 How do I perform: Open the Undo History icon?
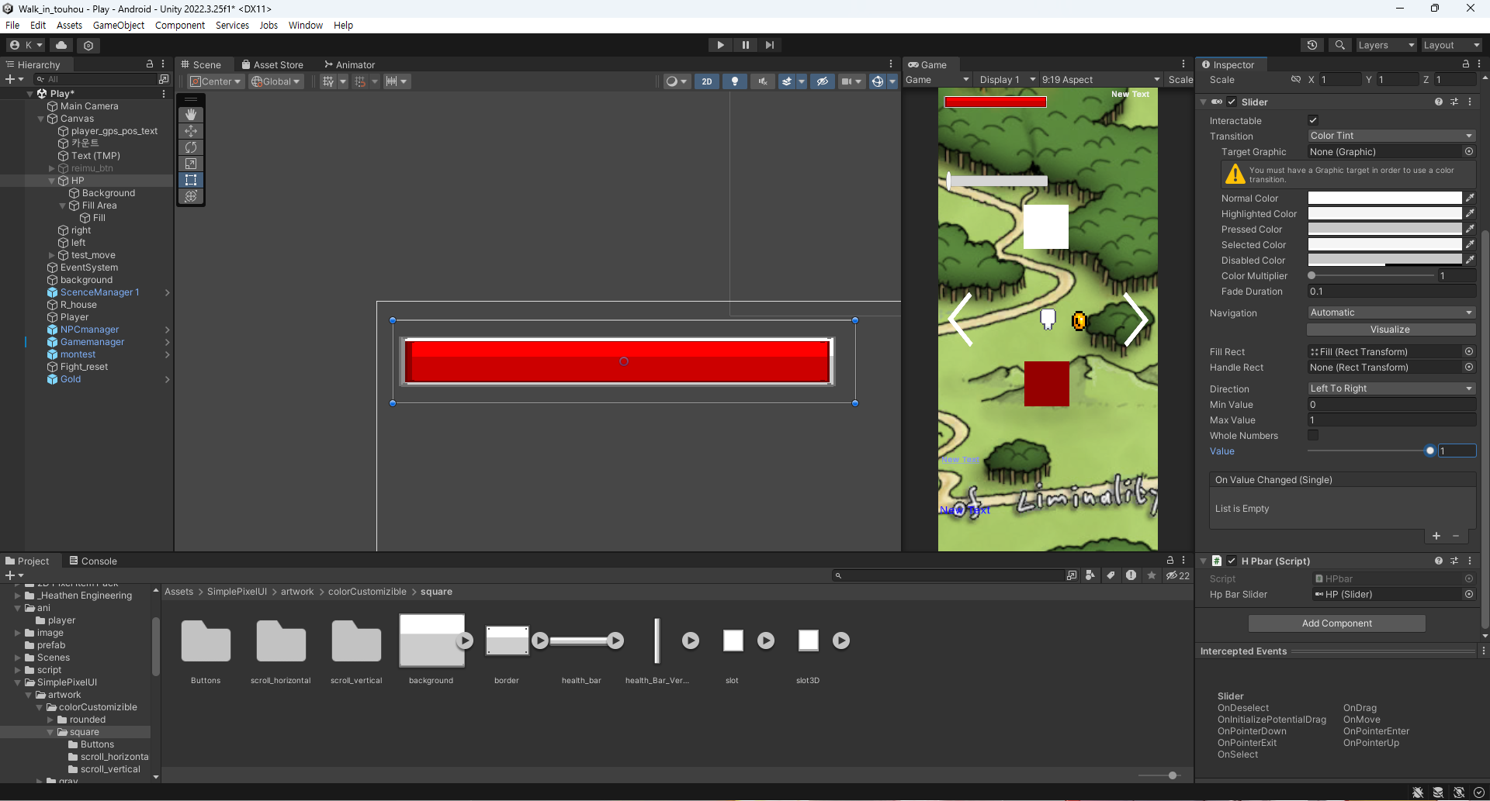[1312, 45]
